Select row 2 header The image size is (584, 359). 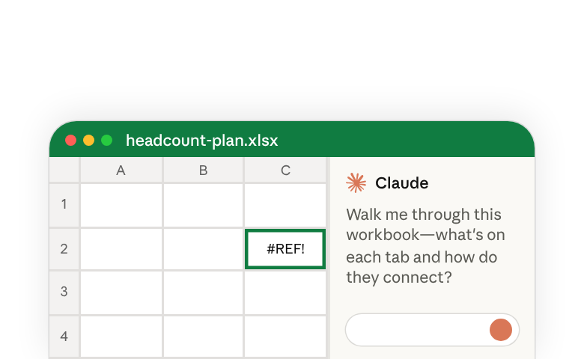64,249
